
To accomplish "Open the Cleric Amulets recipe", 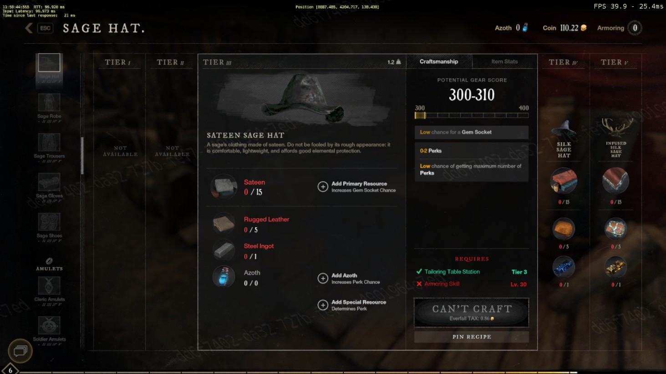I will point(49,285).
